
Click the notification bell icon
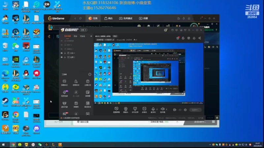pos(194,38)
